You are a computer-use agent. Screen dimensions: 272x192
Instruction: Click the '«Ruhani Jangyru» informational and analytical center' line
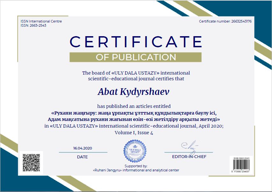click(136, 170)
